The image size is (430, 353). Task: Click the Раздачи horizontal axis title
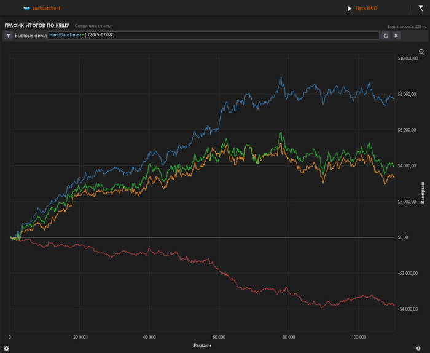(203, 346)
